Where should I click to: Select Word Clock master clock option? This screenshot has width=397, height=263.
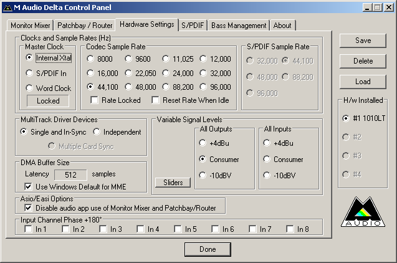29,88
